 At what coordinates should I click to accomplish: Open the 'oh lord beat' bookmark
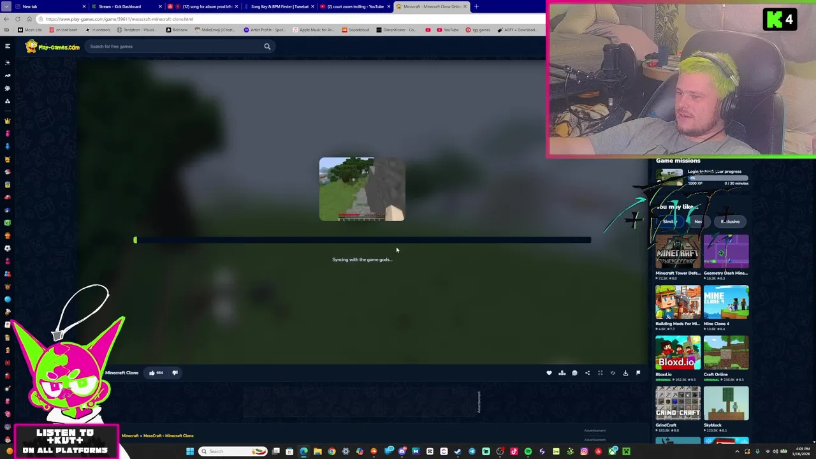[x=62, y=30]
